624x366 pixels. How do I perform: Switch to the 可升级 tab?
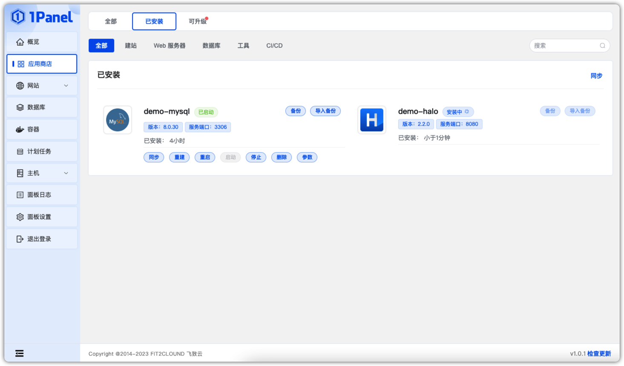(198, 21)
